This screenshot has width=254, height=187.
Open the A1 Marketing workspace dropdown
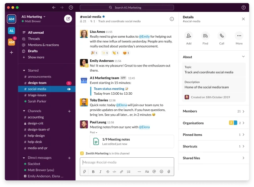click(x=33, y=17)
